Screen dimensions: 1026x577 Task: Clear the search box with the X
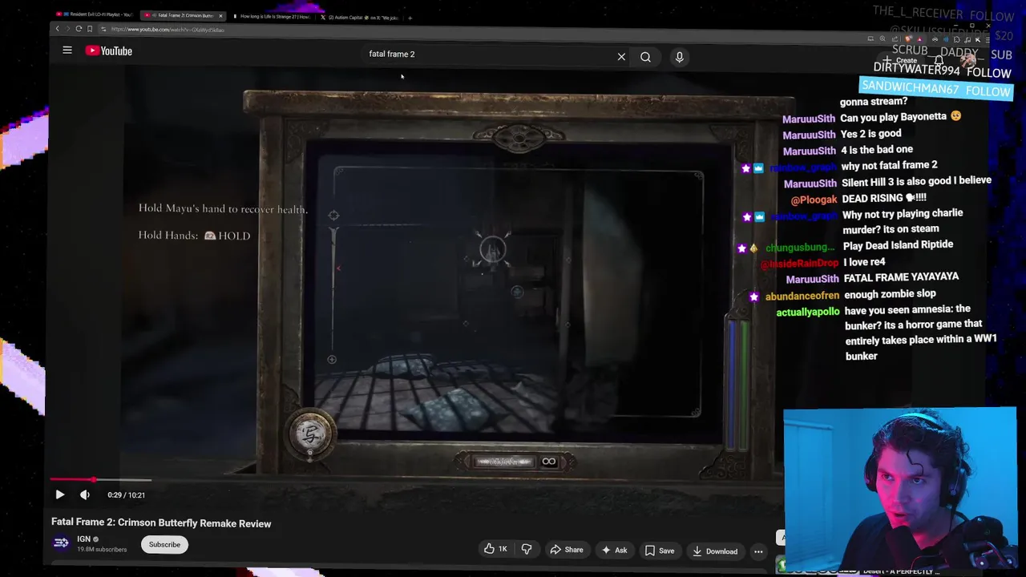(x=621, y=57)
